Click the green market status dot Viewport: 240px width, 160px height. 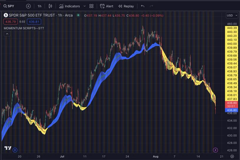pos(78,15)
